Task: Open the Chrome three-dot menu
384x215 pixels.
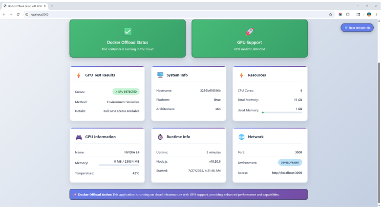Action: (x=376, y=14)
